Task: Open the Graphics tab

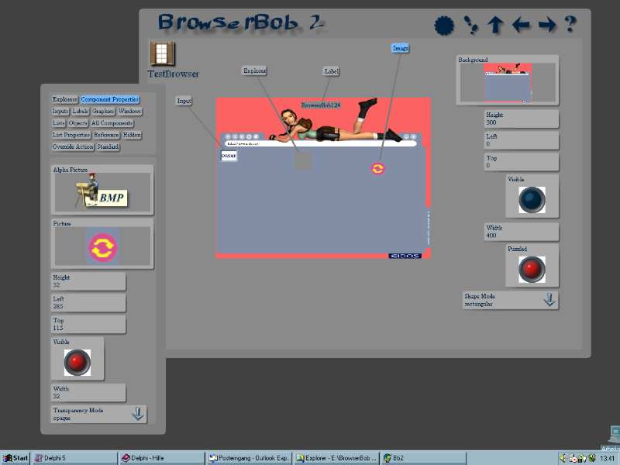Action: (x=103, y=111)
